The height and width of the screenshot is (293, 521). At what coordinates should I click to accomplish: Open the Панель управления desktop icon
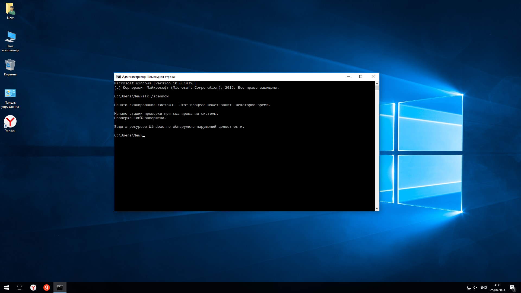pos(10,94)
